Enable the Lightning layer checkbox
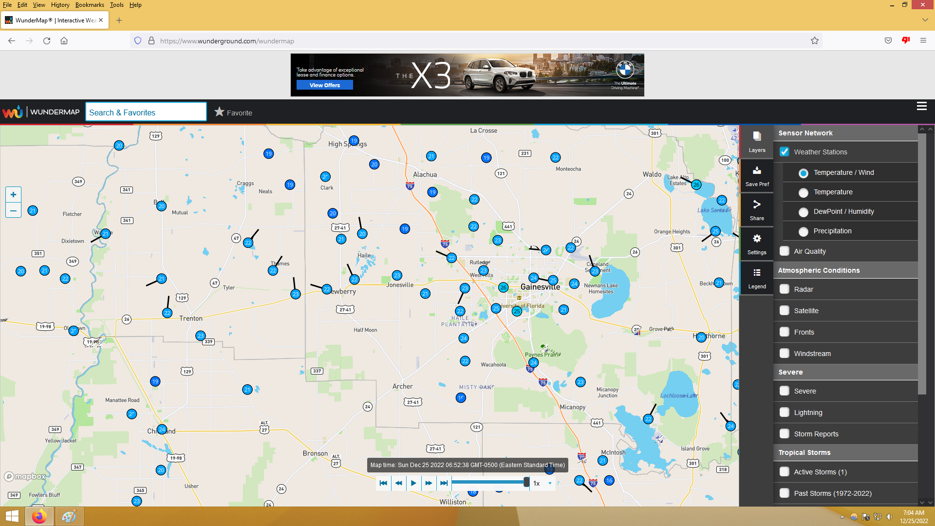Viewport: 935px width, 526px height. click(x=784, y=412)
